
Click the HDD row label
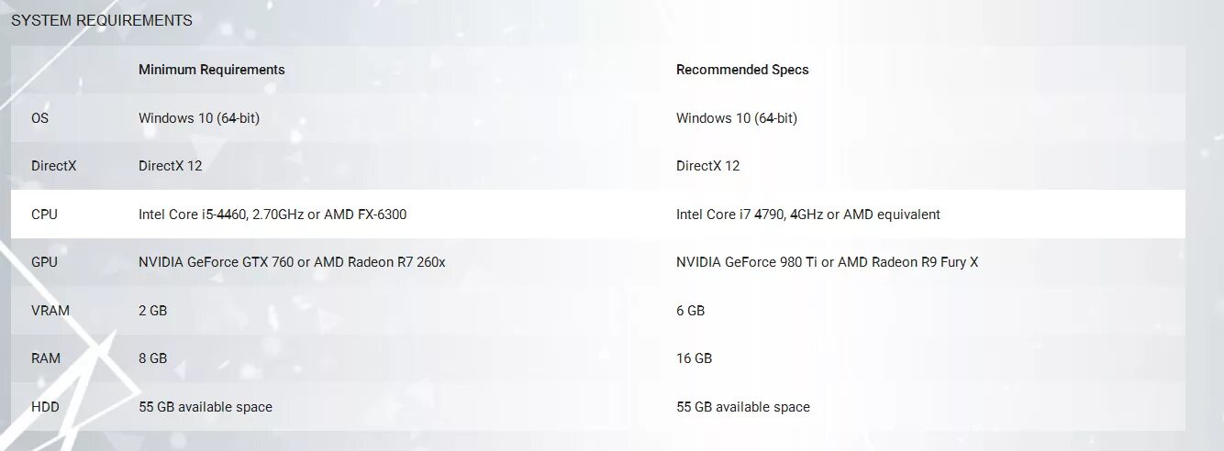(45, 407)
